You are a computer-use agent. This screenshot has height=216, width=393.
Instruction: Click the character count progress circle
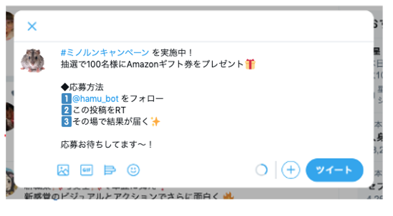click(x=262, y=170)
